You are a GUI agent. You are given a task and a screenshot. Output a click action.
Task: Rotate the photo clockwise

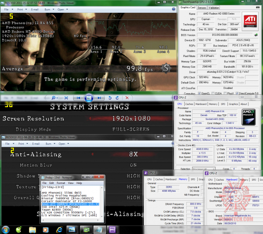coord(117,98)
